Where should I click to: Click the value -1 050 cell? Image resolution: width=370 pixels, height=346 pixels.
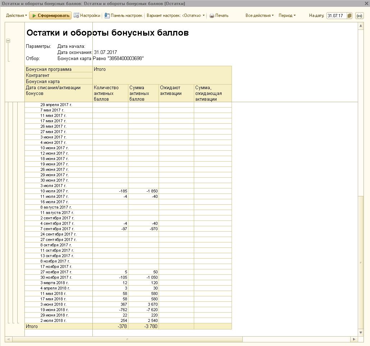click(x=143, y=278)
